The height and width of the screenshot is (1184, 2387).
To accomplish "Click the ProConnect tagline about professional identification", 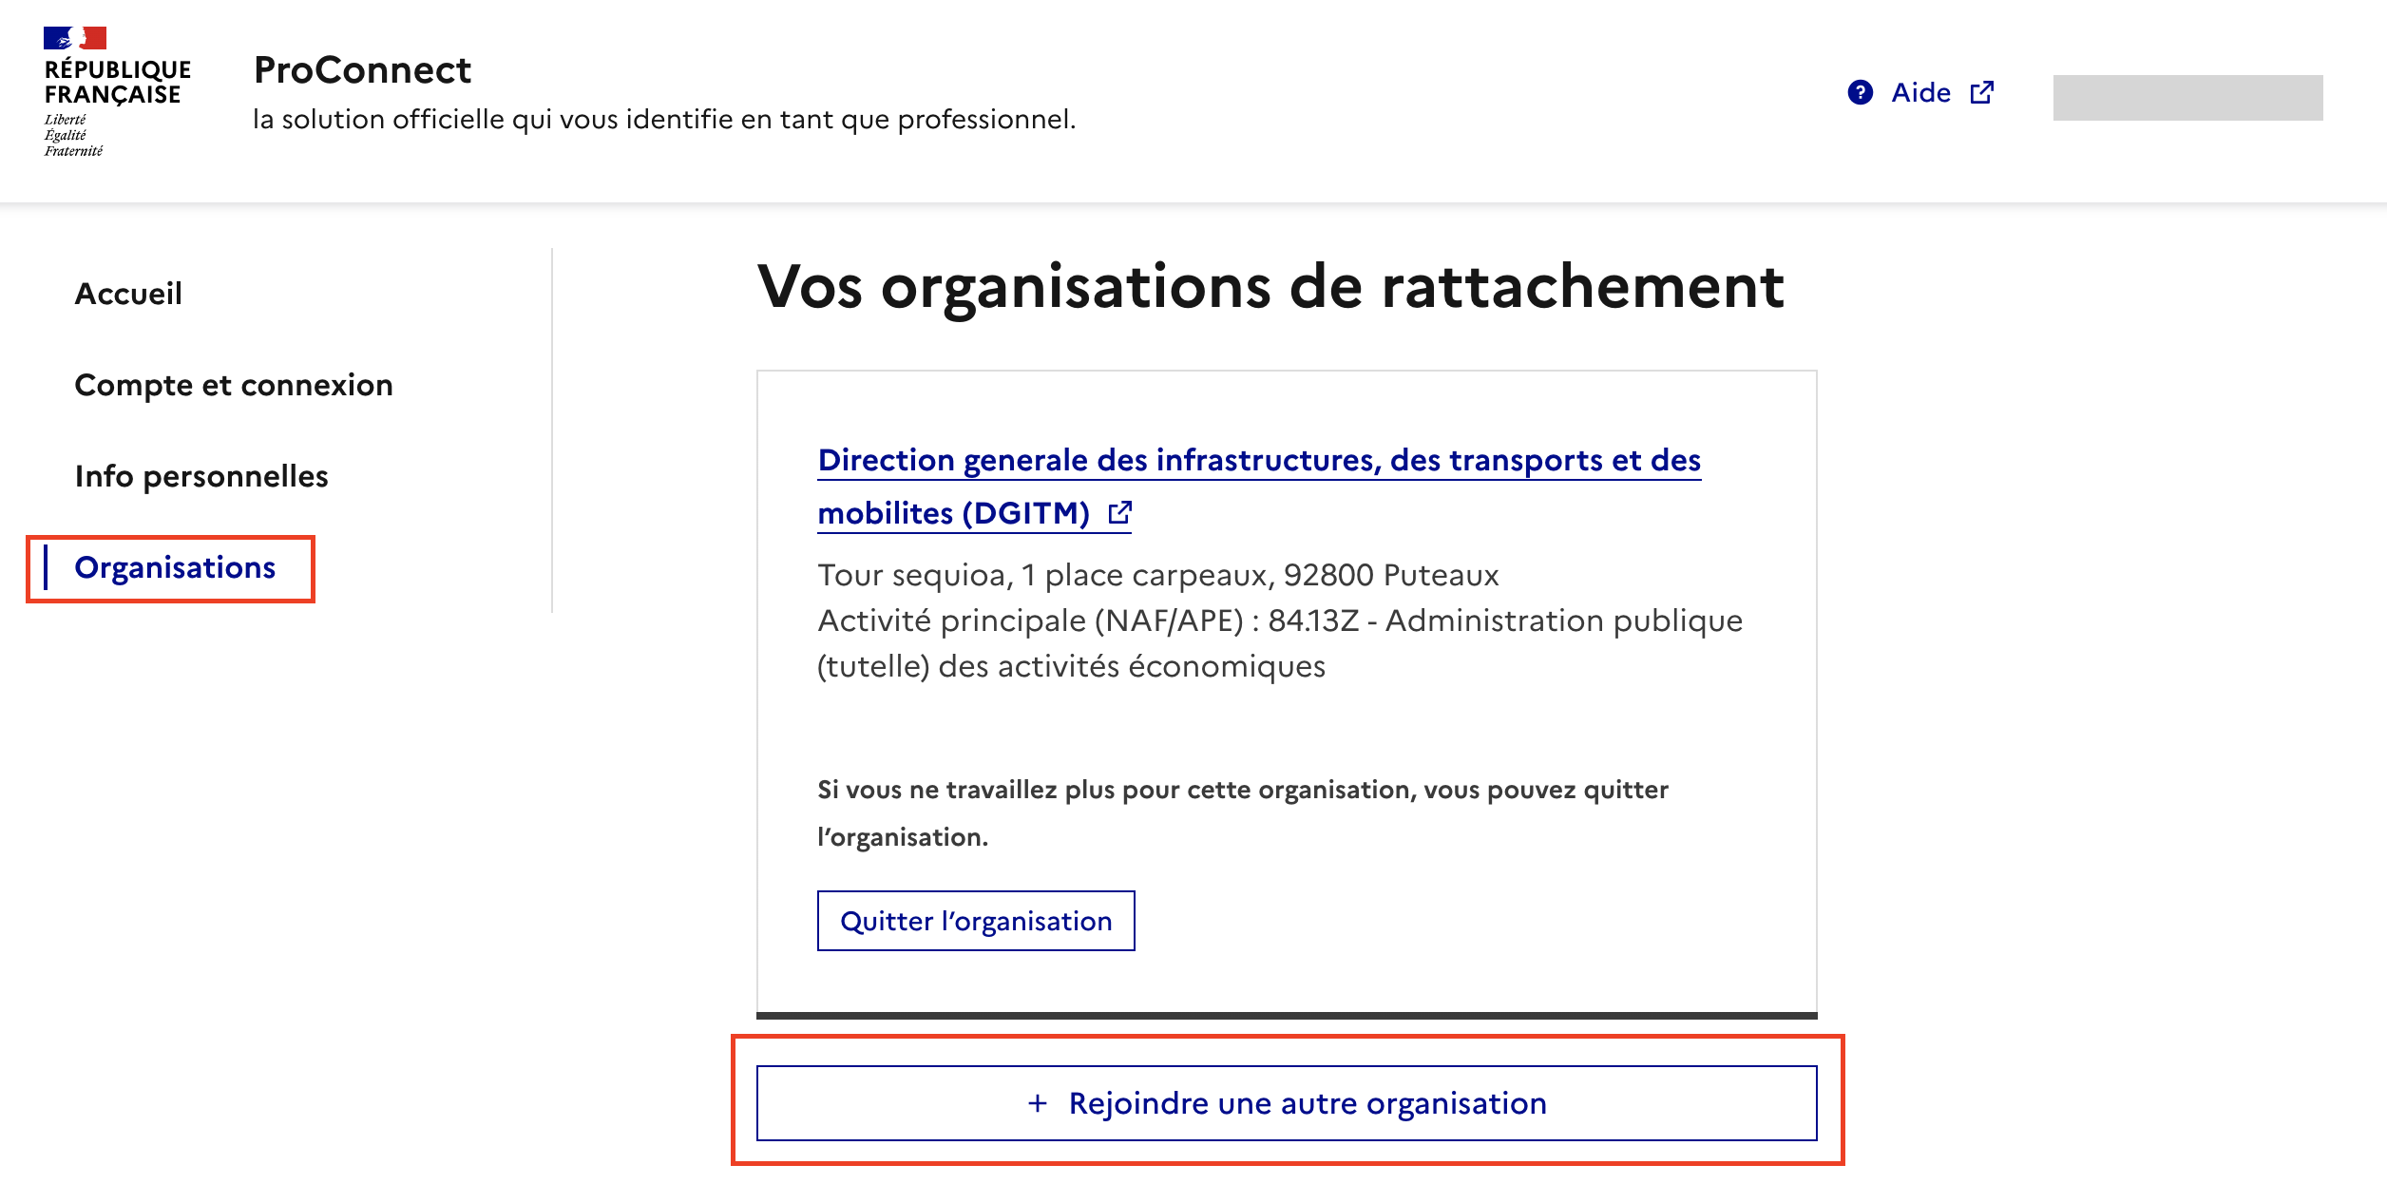I will point(663,120).
